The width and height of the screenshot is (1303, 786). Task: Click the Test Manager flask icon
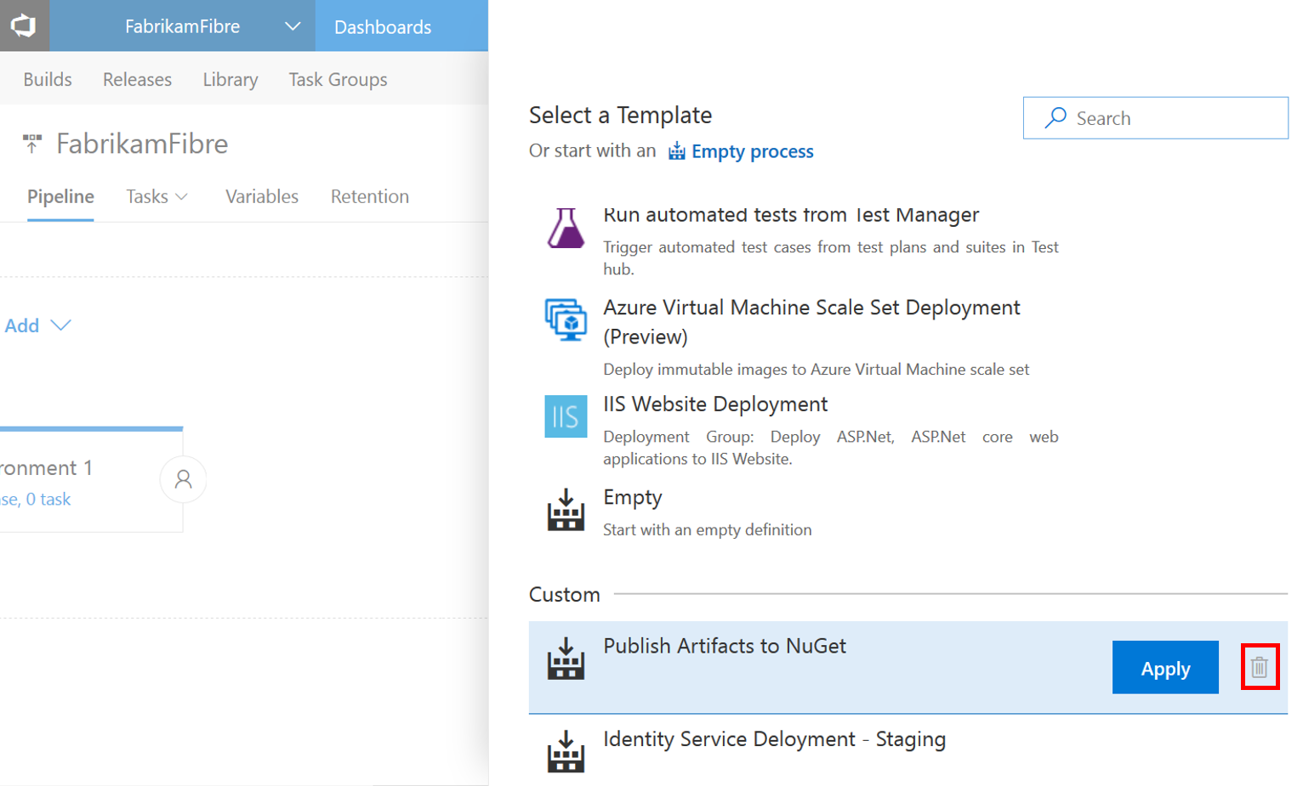[x=566, y=228]
